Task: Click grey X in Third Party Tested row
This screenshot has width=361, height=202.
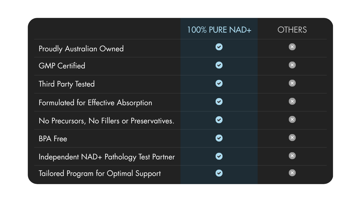Action: tap(292, 83)
